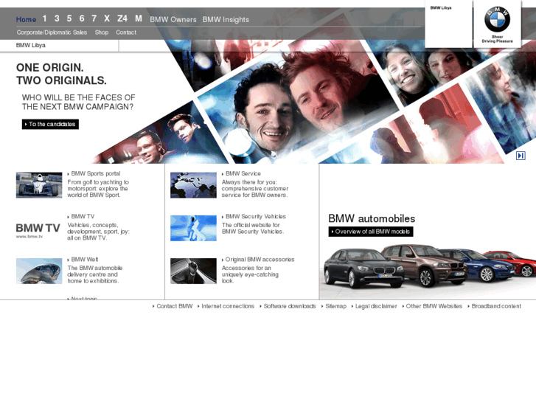This screenshot has height=402, width=536.
Task: Select the 5 Series menu item
Action: (69, 18)
